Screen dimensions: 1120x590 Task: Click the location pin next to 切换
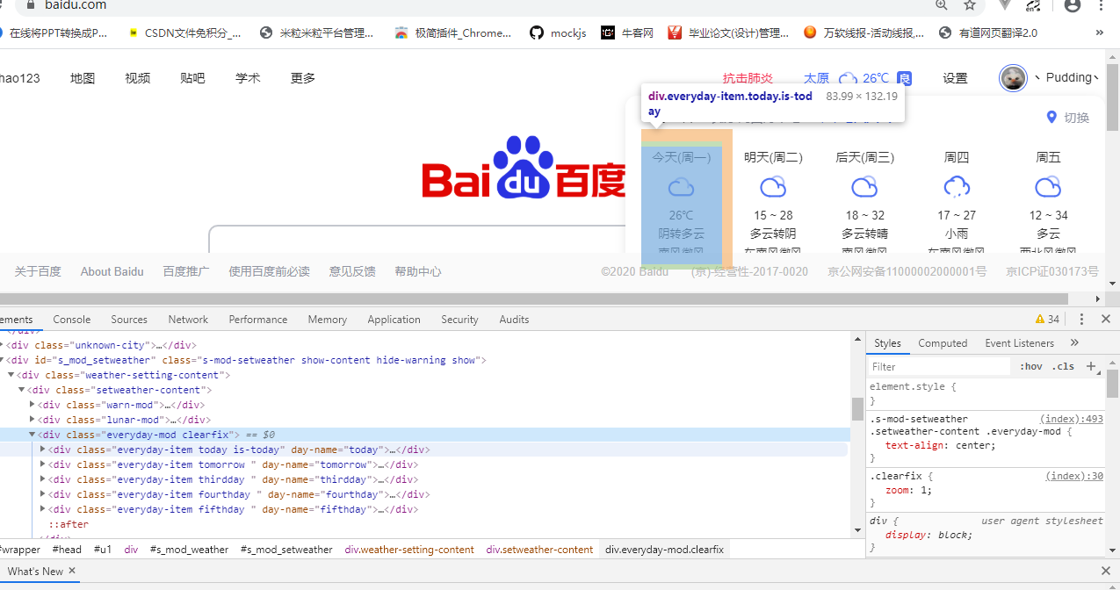click(1051, 117)
